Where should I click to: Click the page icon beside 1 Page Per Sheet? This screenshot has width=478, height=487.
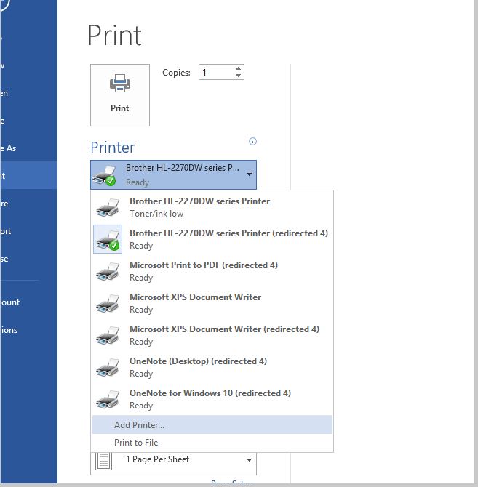pos(105,461)
